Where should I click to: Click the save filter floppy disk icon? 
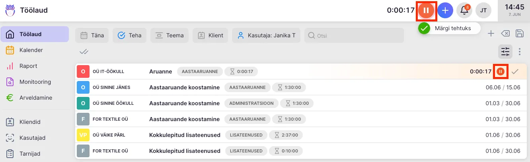(519, 33)
